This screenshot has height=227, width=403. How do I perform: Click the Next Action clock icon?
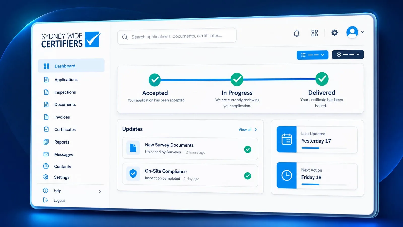[x=287, y=175]
